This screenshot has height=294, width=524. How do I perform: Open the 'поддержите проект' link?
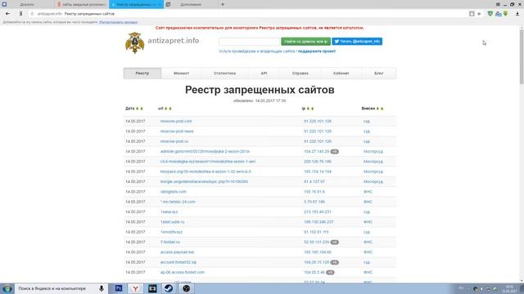(317, 51)
